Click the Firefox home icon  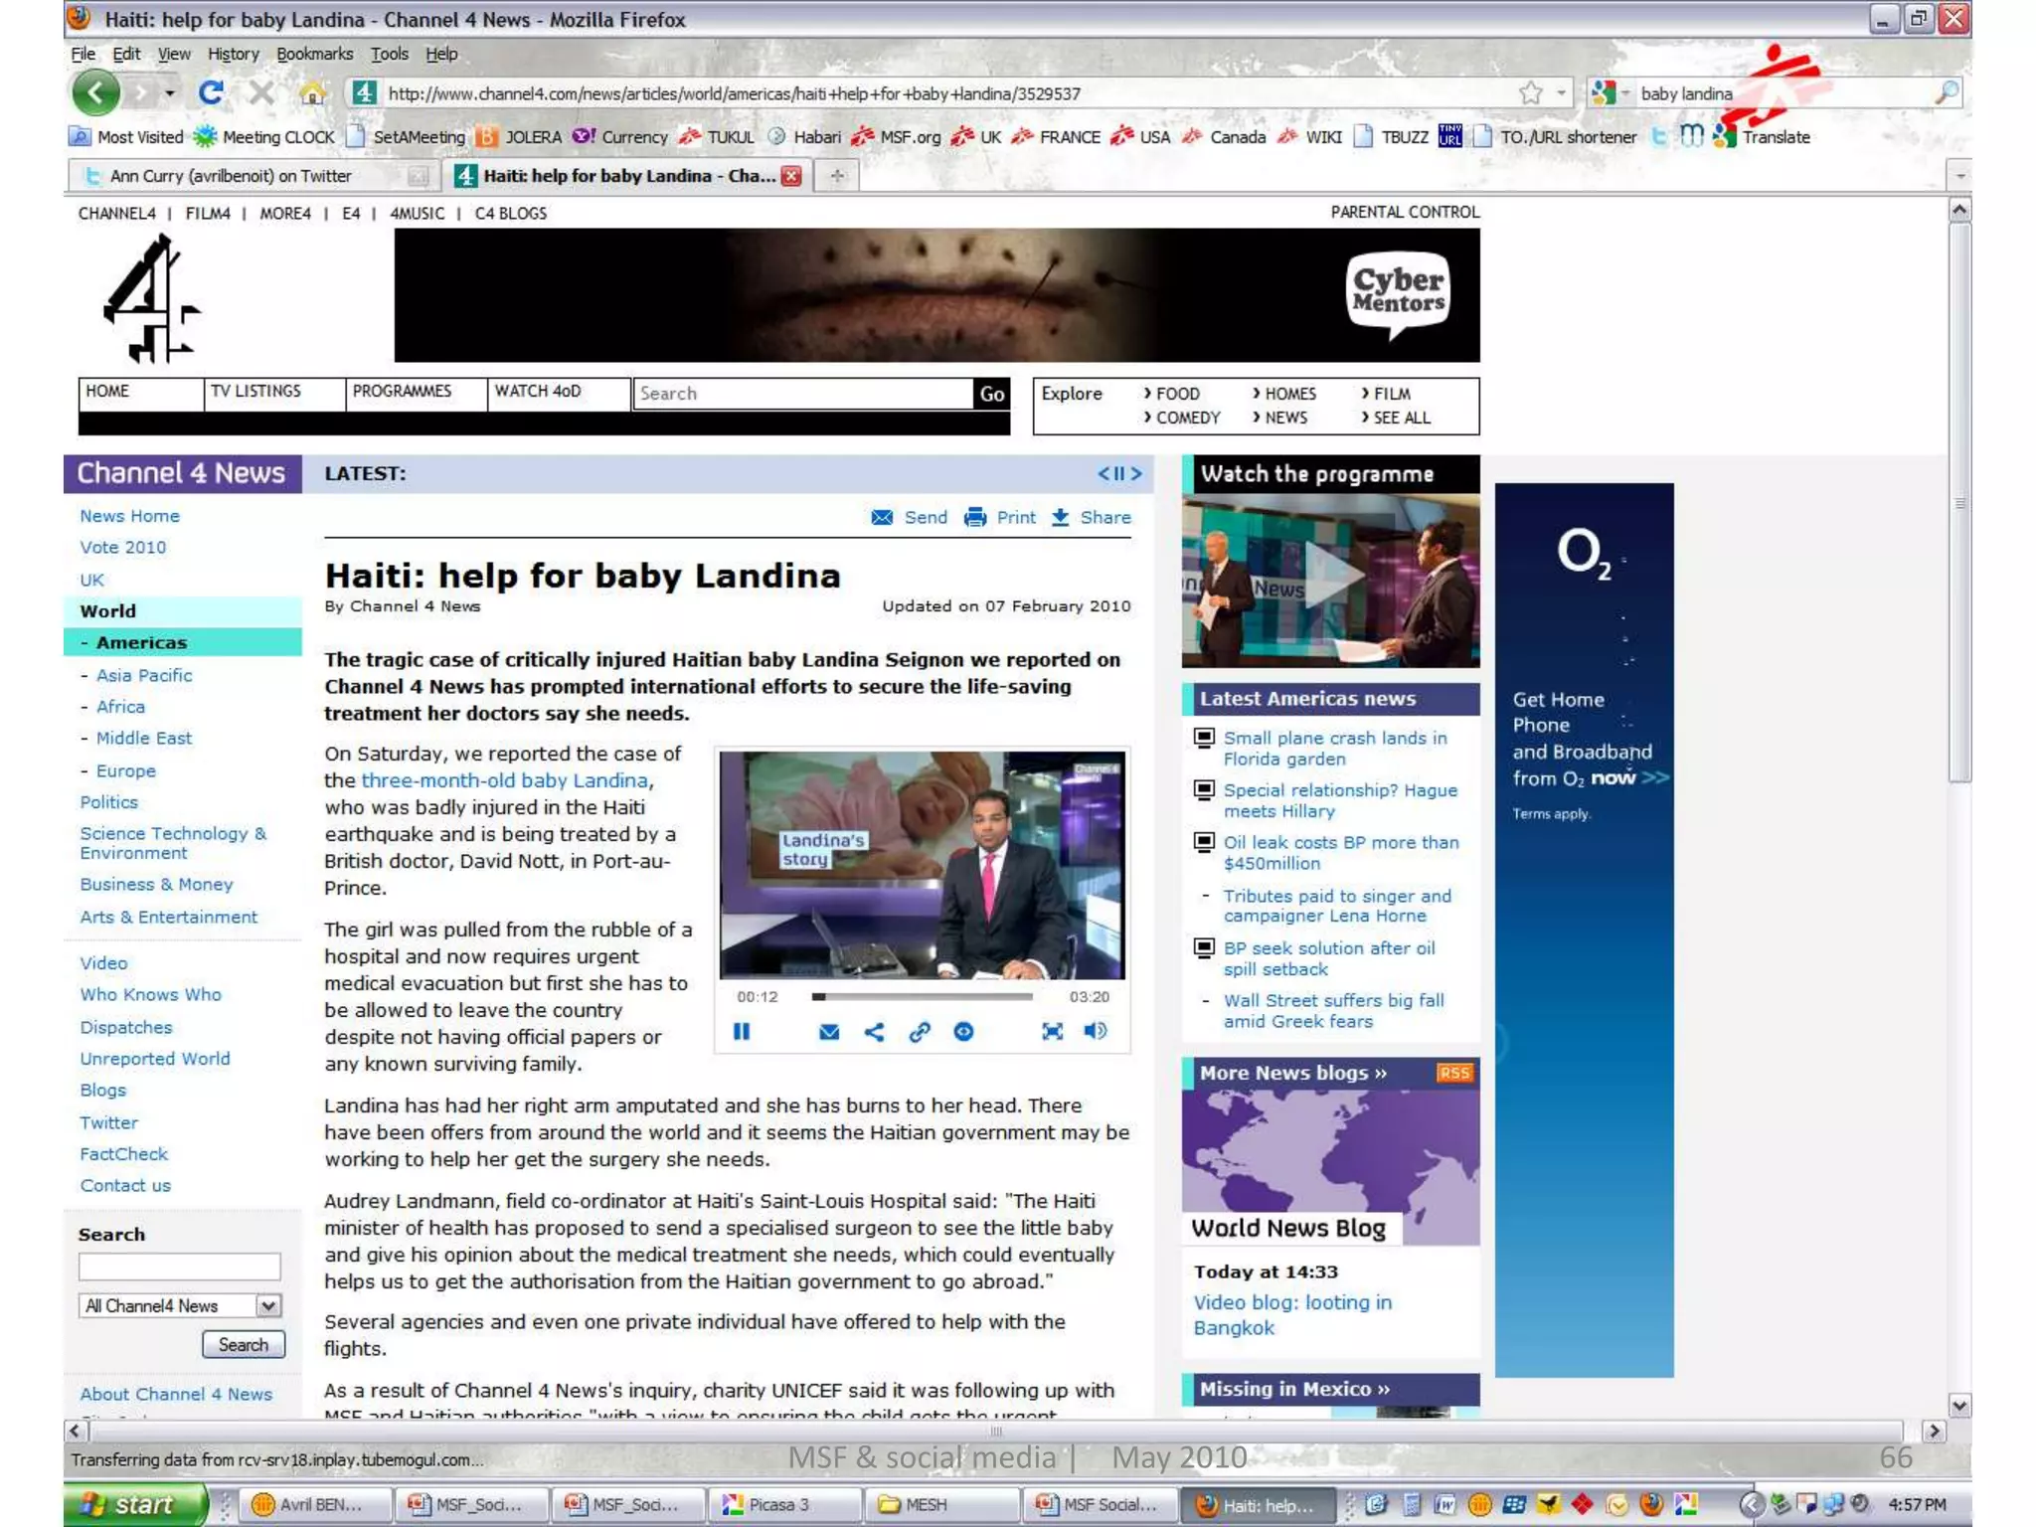click(312, 93)
